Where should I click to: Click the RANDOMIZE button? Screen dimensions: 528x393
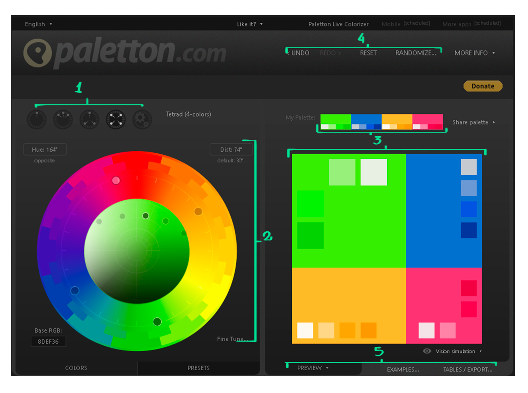pyautogui.click(x=416, y=53)
